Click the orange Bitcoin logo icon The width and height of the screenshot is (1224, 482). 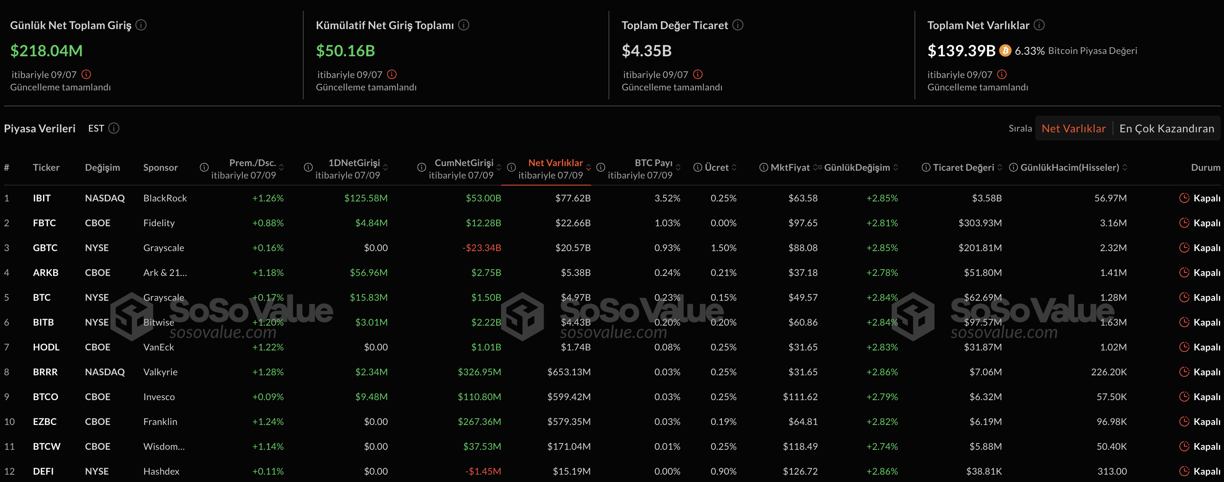[1005, 50]
